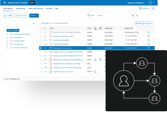Check the box for row 3.1
Image resolution: width=167 pixels, height=118 pixels.
[41, 32]
